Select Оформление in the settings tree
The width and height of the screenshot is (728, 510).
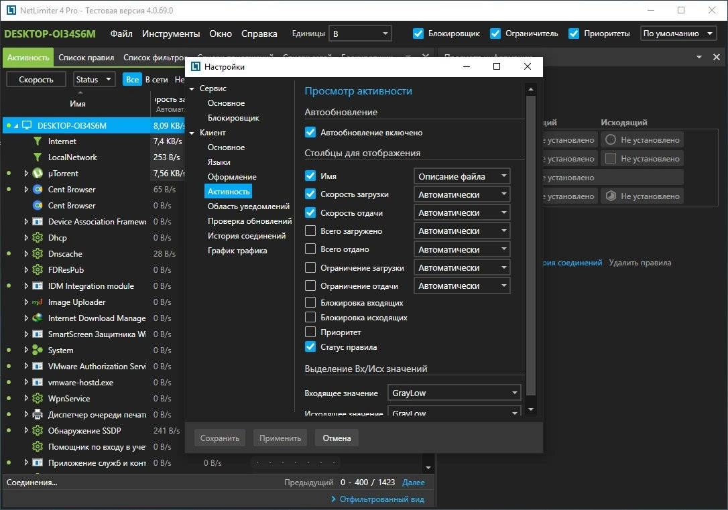pos(232,177)
